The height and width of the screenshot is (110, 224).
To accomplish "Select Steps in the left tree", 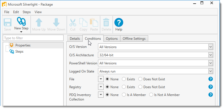I will coord(19,52).
